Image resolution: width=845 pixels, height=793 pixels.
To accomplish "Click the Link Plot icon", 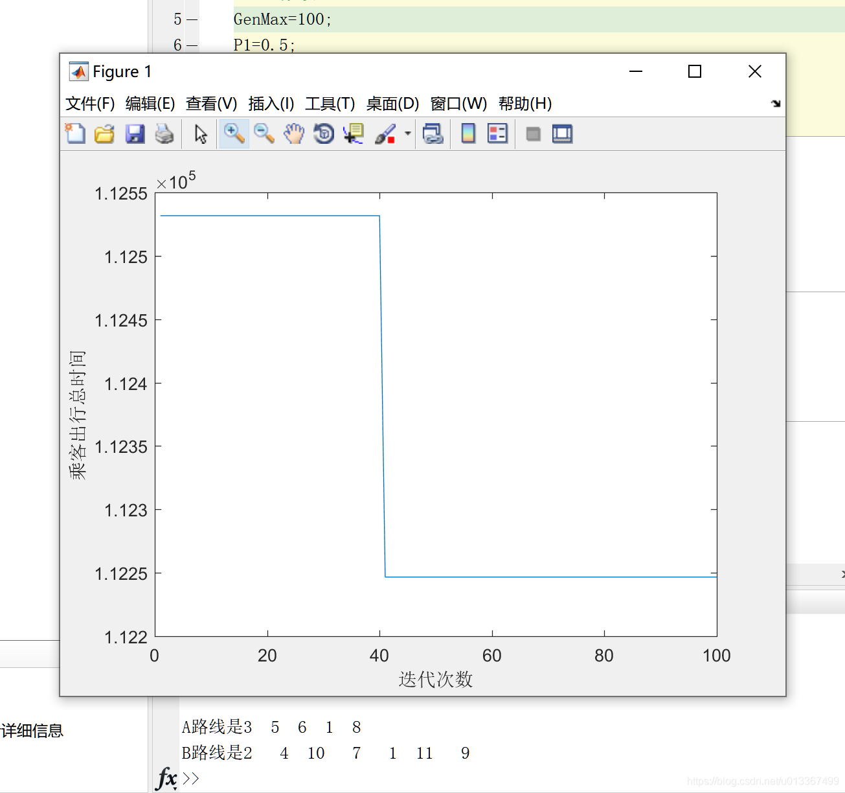I will click(433, 133).
